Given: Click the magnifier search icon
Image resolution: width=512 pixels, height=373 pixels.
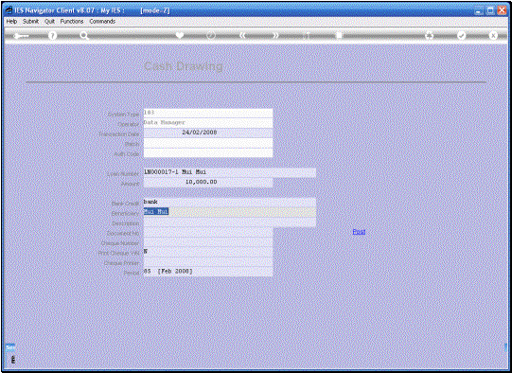Looking at the screenshot, I should click(84, 36).
